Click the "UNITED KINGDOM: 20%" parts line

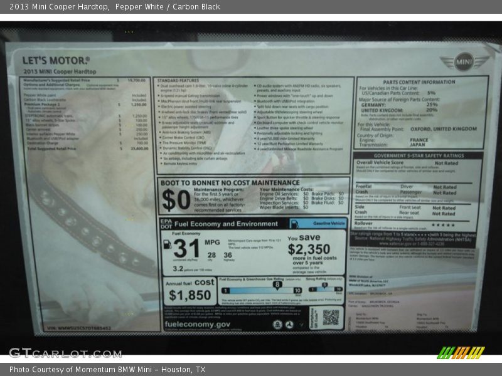pos(399,110)
